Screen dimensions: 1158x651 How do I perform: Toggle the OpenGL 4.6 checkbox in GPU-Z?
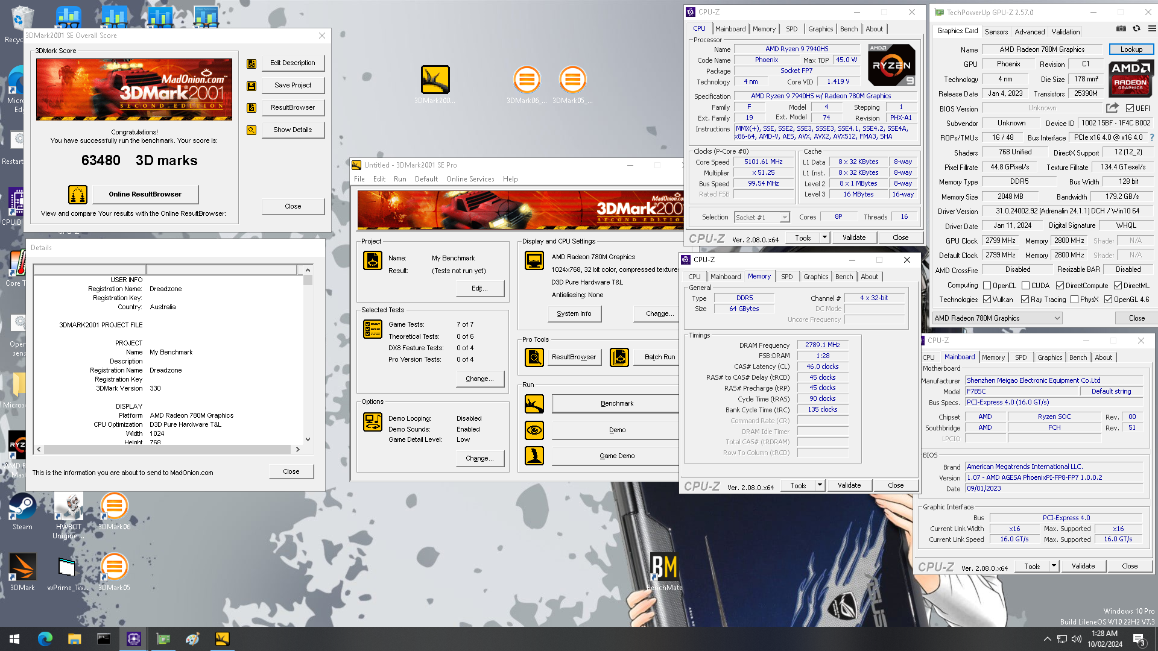(1108, 300)
